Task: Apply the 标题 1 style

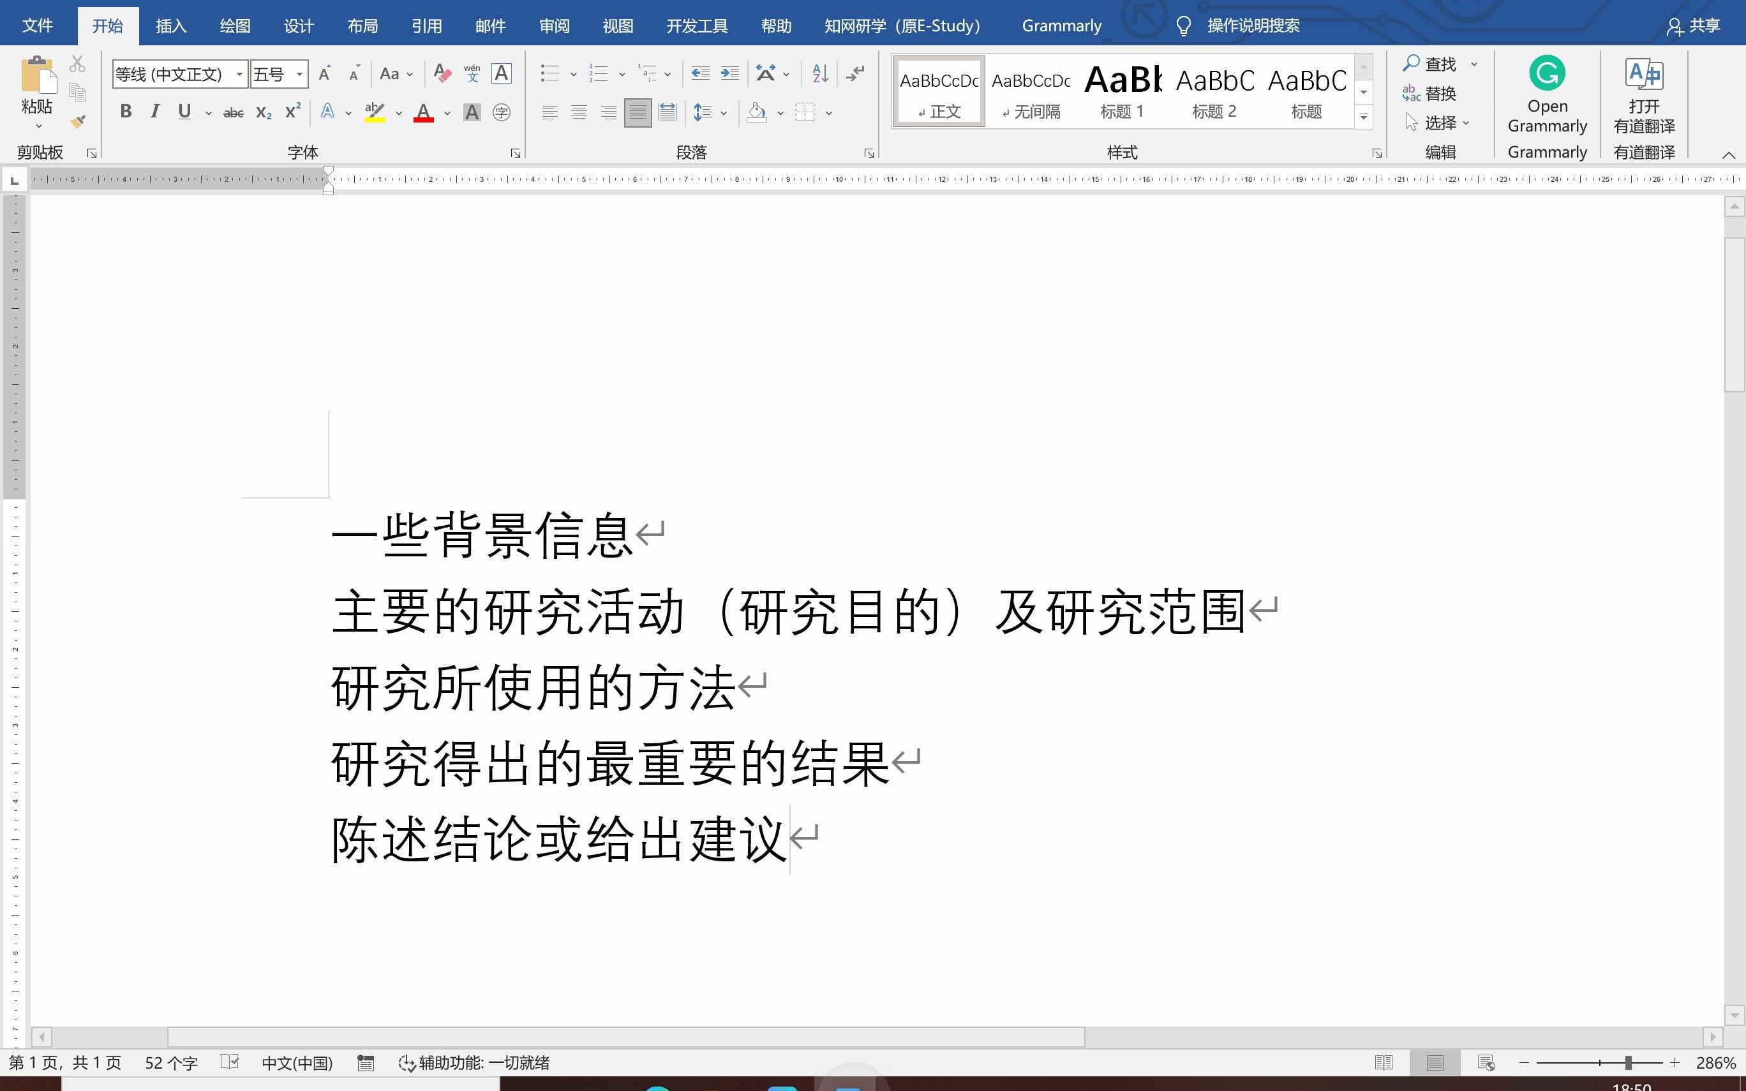Action: click(1123, 91)
